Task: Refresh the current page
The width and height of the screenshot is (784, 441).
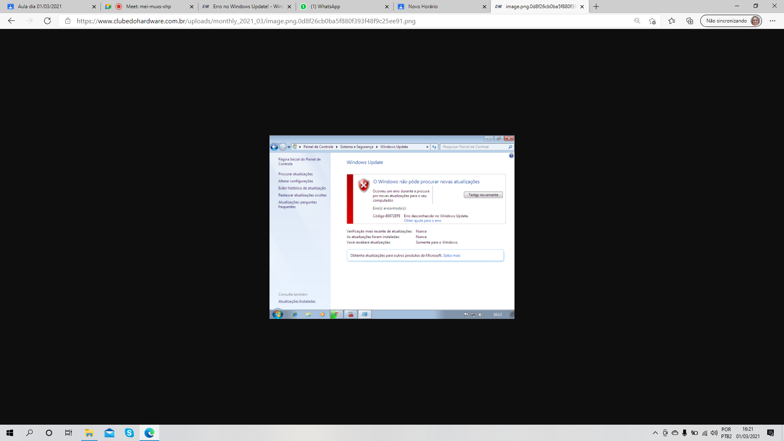Action: click(x=47, y=21)
